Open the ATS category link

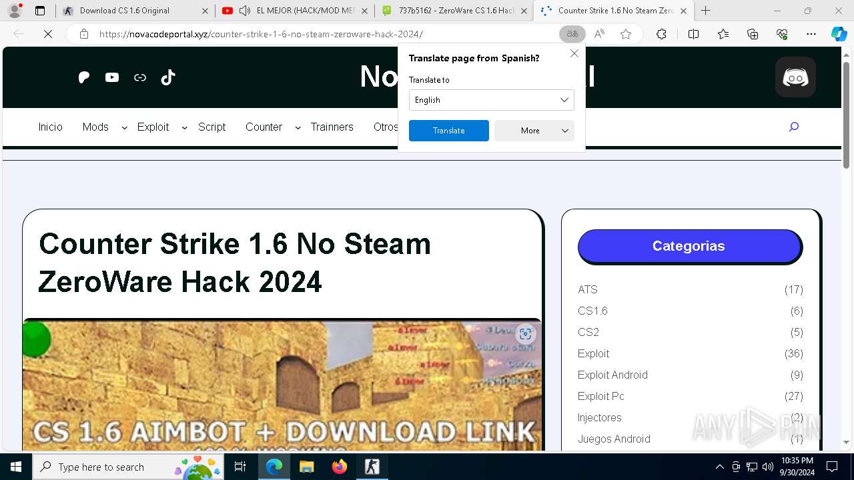588,289
